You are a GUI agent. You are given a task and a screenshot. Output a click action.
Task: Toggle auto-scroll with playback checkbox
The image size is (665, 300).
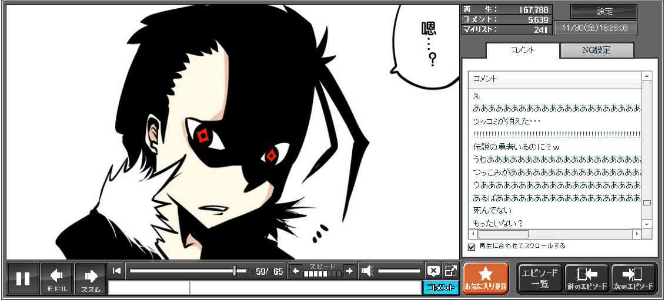click(471, 247)
